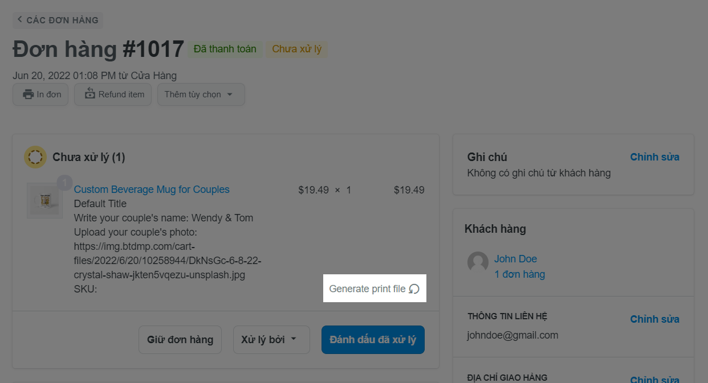
Task: Edit the Ghi chú note section
Action: (654, 157)
